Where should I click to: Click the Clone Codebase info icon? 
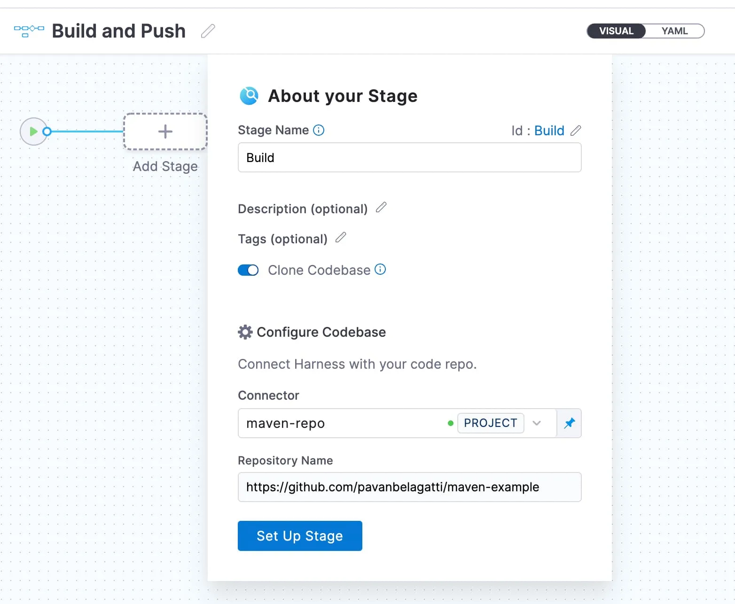(381, 269)
